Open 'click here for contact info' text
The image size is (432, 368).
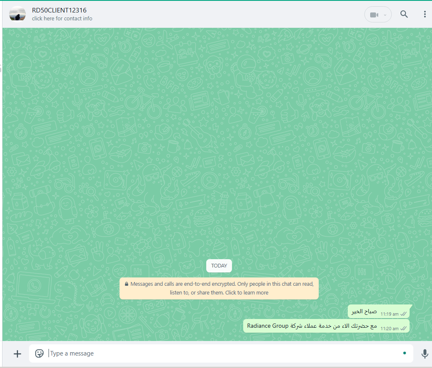click(x=62, y=18)
